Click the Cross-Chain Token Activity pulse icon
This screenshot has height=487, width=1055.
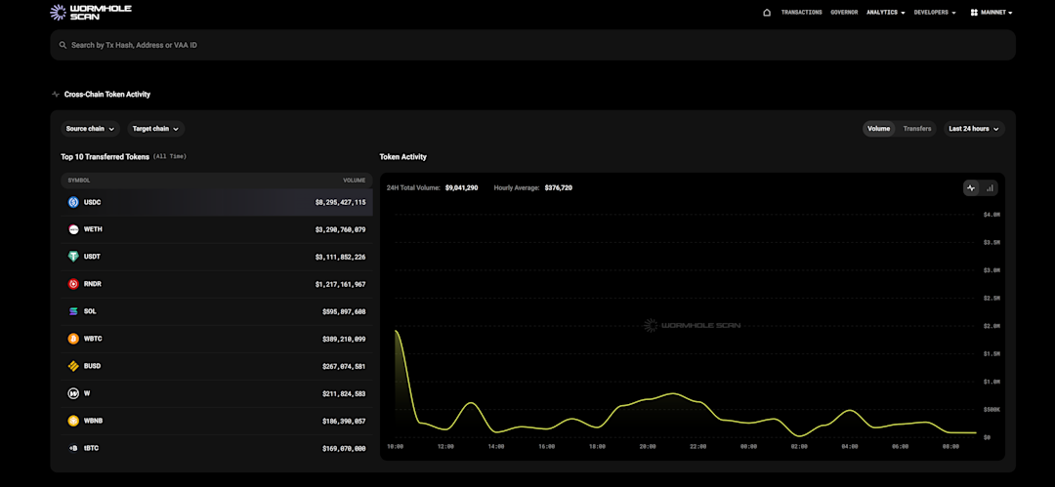click(55, 94)
